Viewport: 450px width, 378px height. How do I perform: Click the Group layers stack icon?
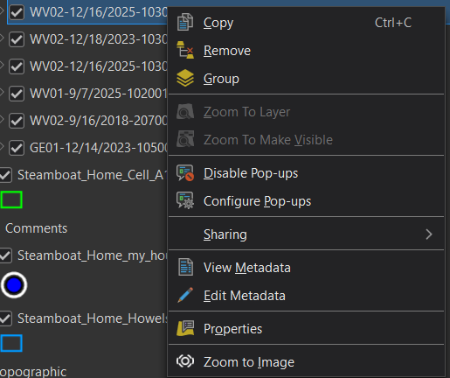185,78
